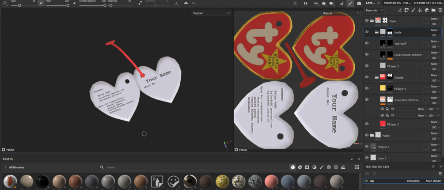
Task: Toggle pen pressure for brush Flow
Action: pos(75,3)
